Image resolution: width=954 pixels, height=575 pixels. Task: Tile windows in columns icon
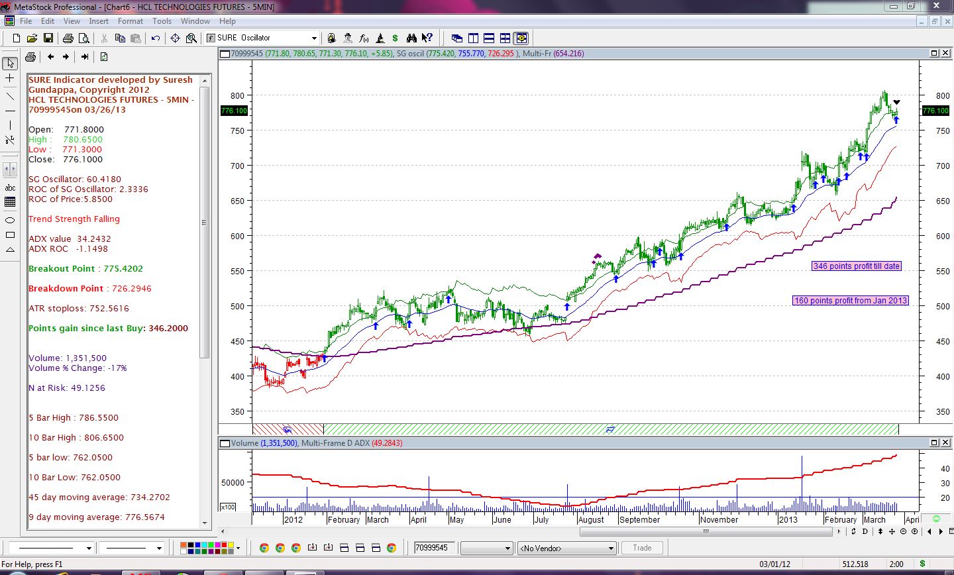point(473,38)
